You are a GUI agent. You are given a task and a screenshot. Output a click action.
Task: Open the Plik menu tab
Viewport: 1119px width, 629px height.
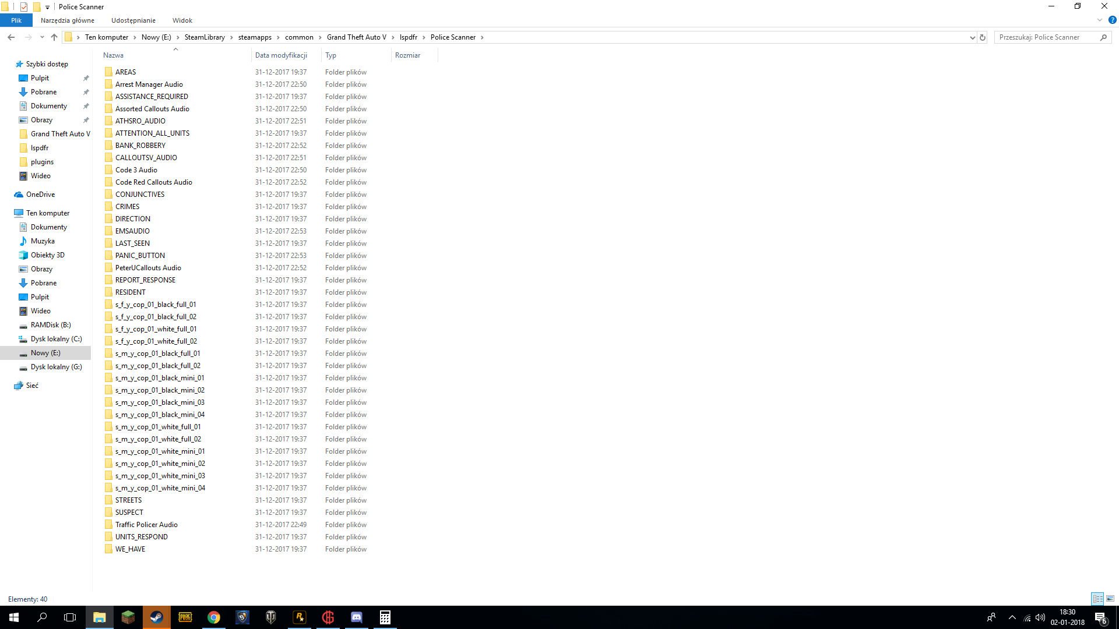point(16,20)
